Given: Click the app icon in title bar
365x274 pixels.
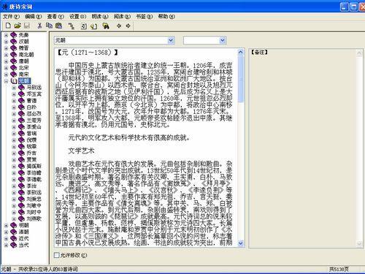Looking at the screenshot, I should (5, 7).
